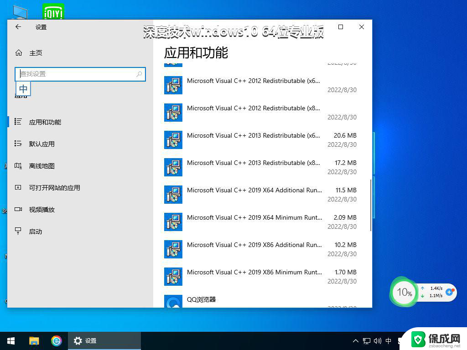The height and width of the screenshot is (350, 467).
Task: Select the Visual C++ 2019 X86 Additional Runtime icon
Action: [173, 249]
